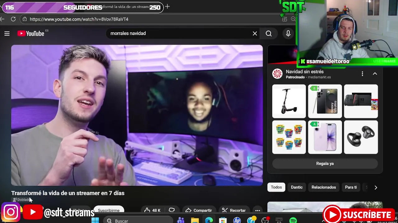View site info lock icon
Image resolution: width=398 pixels, height=223 pixels.
pos(25,19)
